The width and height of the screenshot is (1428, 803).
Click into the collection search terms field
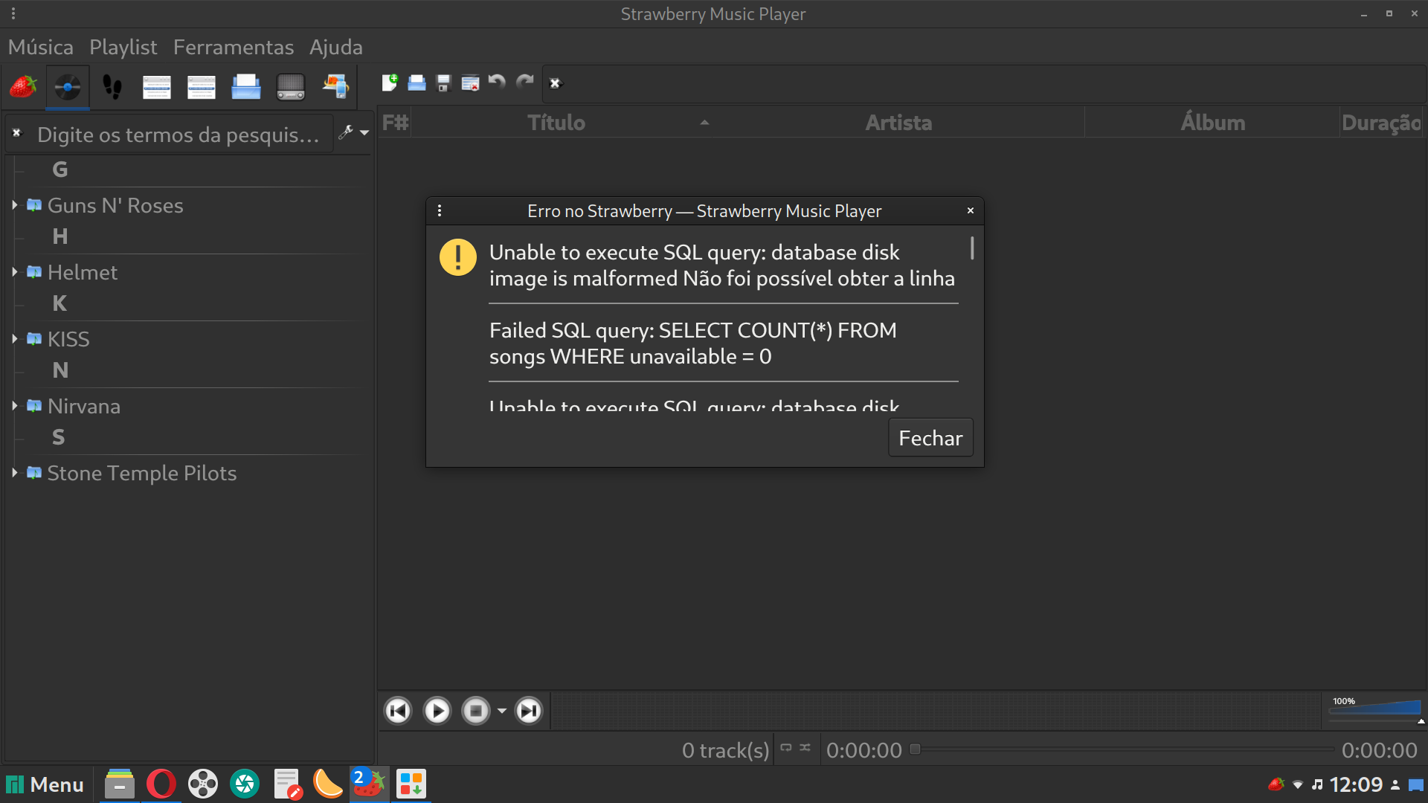pos(178,135)
